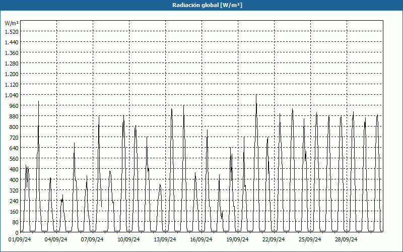The width and height of the screenshot is (403, 252).
Task: Choose the 22/09/24 date label
Action: click(x=274, y=239)
